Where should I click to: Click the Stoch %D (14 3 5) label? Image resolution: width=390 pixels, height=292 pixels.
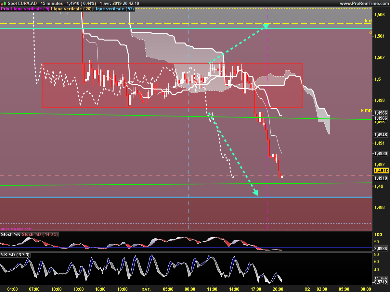40,234
